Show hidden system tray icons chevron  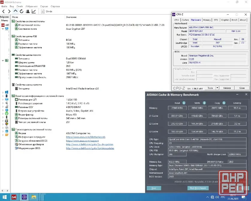pyautogui.click(x=208, y=197)
